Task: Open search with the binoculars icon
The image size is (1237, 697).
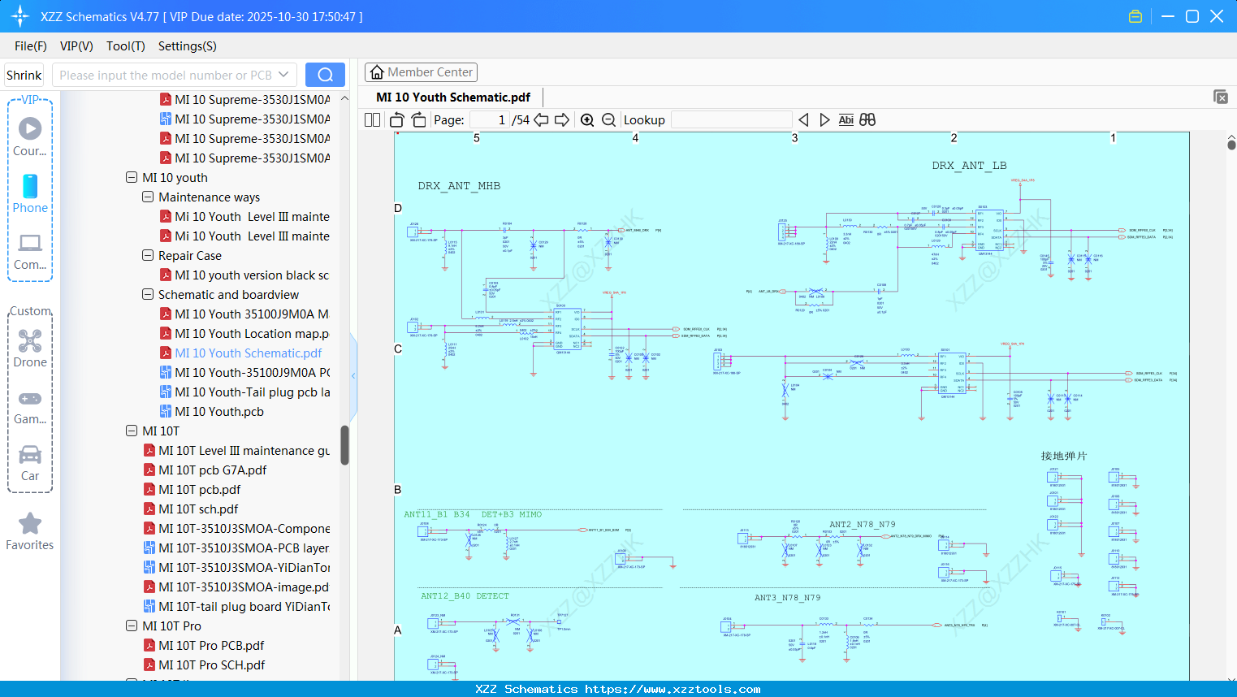Action: (x=867, y=119)
